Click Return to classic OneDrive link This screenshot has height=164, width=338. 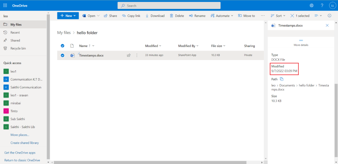pyautogui.click(x=22, y=160)
